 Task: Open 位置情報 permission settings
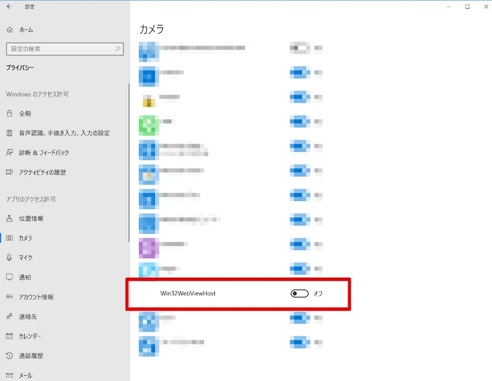click(31, 219)
